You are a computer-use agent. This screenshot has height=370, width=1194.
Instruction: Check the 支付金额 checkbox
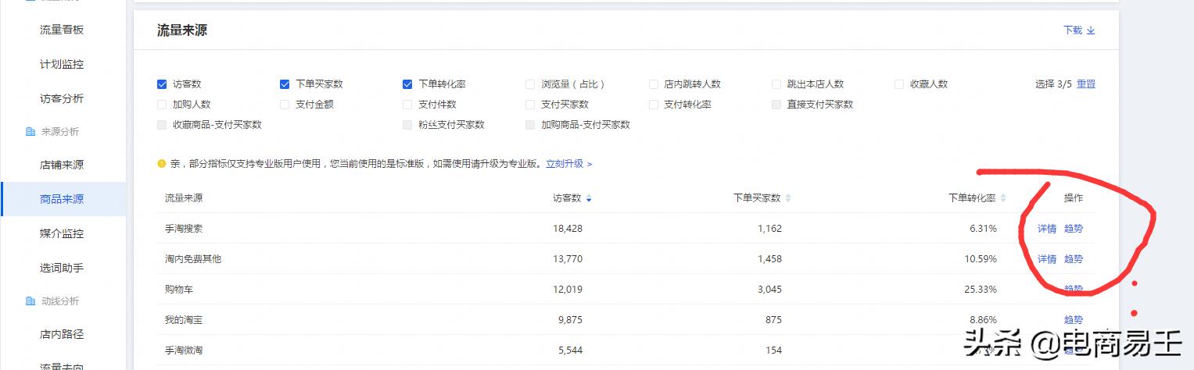click(285, 105)
